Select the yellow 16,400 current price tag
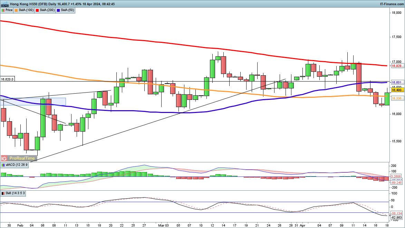The width and height of the screenshot is (405, 228). pos(397,90)
